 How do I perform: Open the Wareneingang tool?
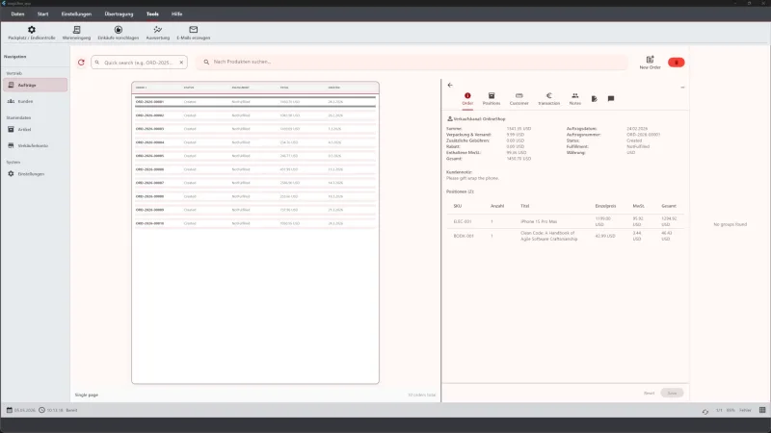(x=76, y=33)
